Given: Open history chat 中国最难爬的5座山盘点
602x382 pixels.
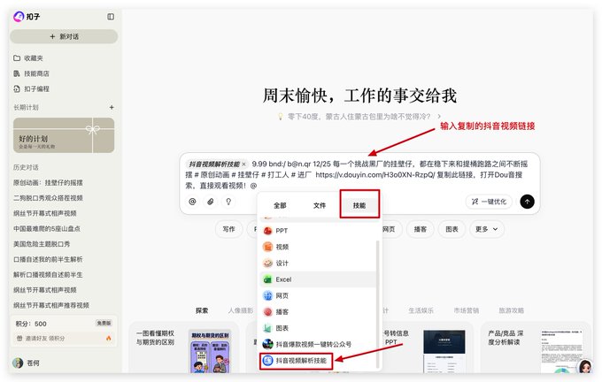Looking at the screenshot, I should point(47,229).
